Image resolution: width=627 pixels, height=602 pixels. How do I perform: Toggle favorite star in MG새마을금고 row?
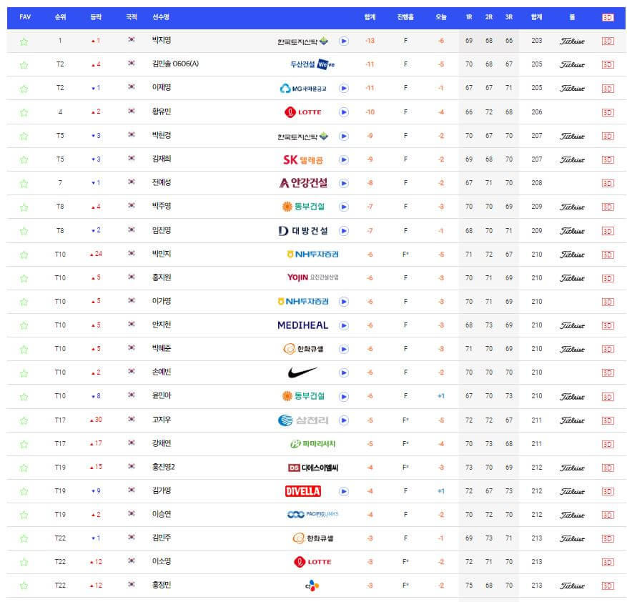(x=24, y=89)
